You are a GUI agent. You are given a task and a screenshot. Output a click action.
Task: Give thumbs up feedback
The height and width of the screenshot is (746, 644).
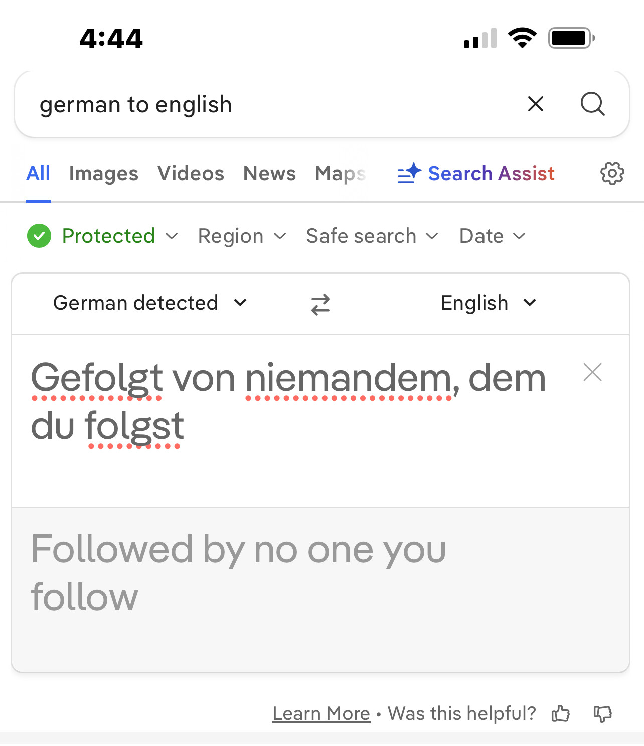tap(561, 713)
